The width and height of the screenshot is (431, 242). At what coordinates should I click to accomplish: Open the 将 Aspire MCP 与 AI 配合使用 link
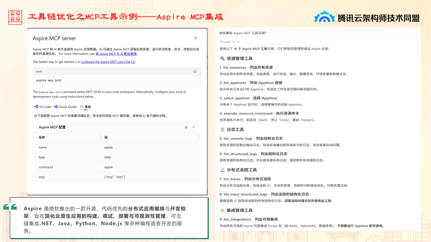(116, 54)
